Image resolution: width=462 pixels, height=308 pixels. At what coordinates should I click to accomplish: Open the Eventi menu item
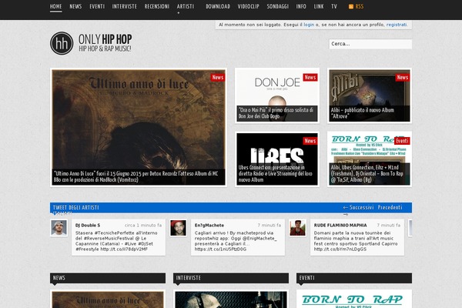[x=97, y=6]
